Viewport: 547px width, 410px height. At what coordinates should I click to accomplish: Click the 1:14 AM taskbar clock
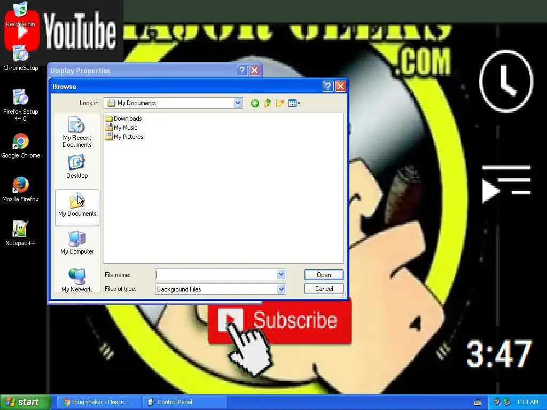(x=527, y=402)
